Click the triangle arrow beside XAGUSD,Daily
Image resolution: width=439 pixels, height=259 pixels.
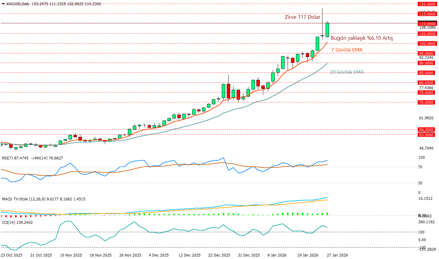click(3, 4)
